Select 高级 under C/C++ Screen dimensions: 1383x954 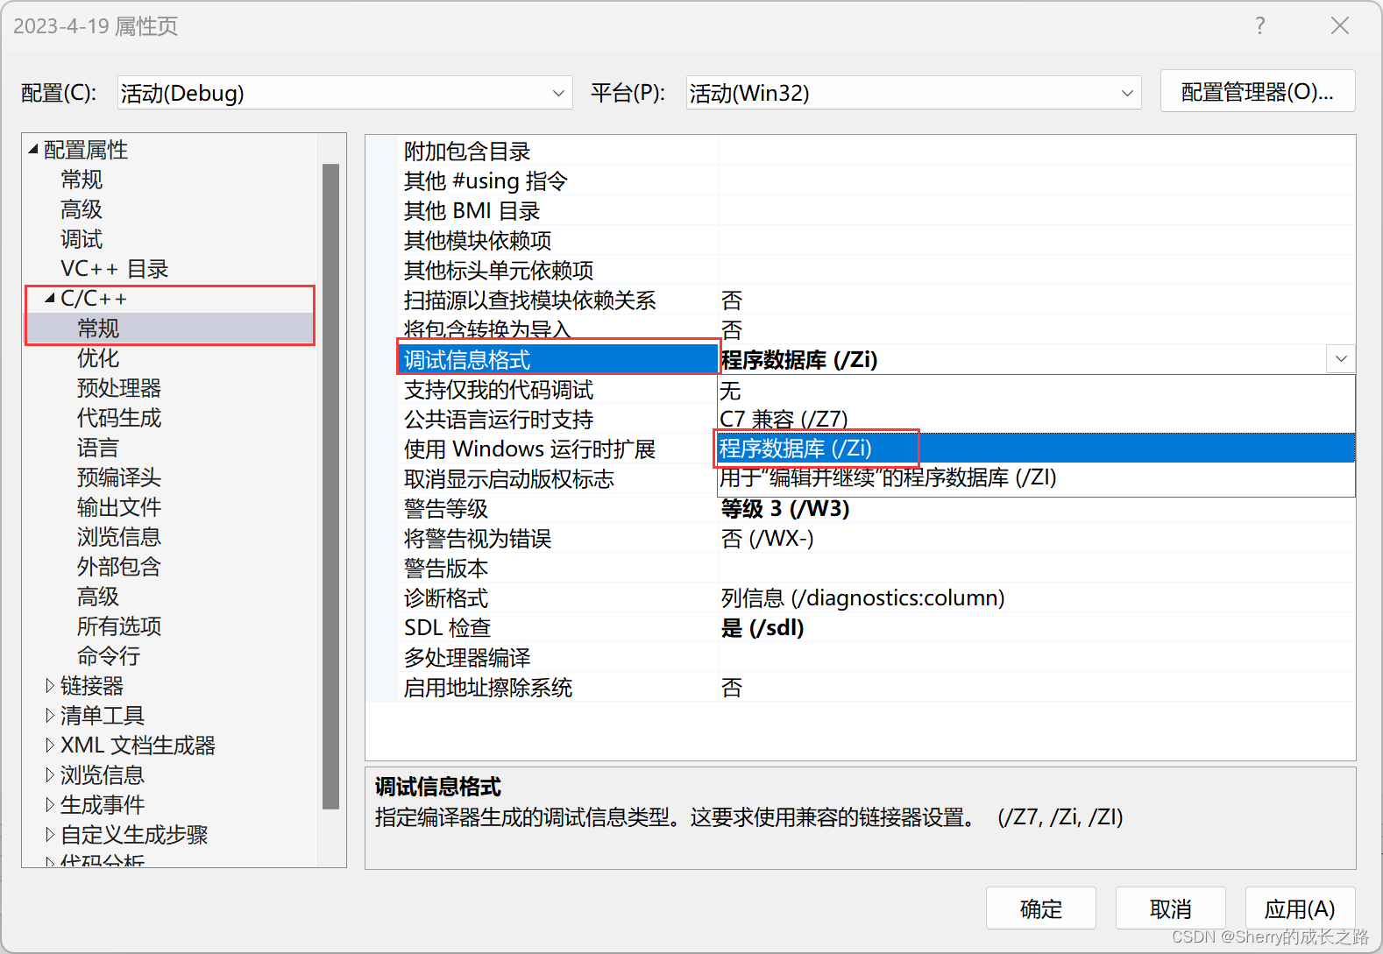click(98, 597)
